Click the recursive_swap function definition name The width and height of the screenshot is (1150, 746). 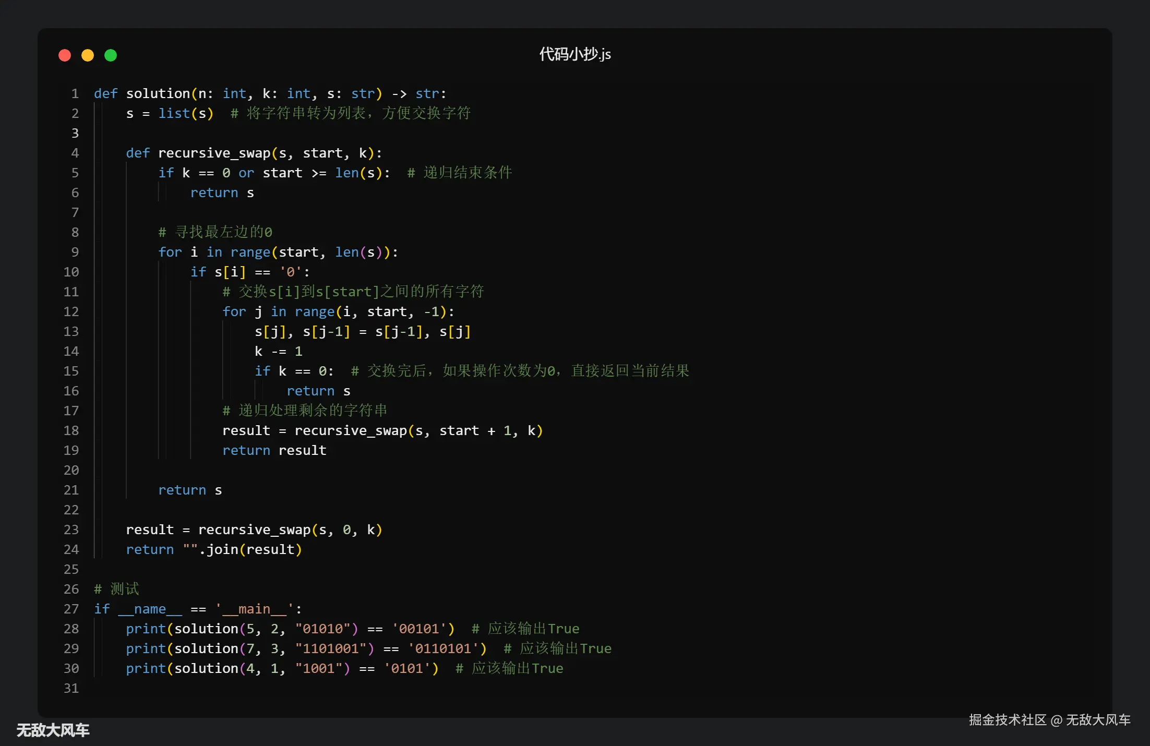click(x=214, y=153)
